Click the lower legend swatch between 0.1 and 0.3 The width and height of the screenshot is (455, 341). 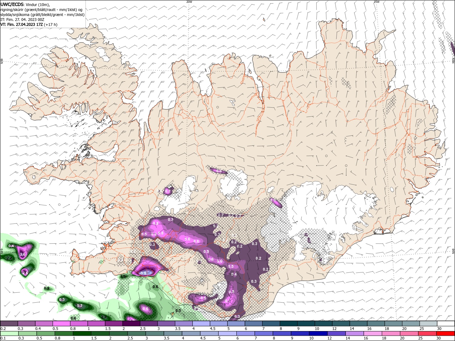9,334
